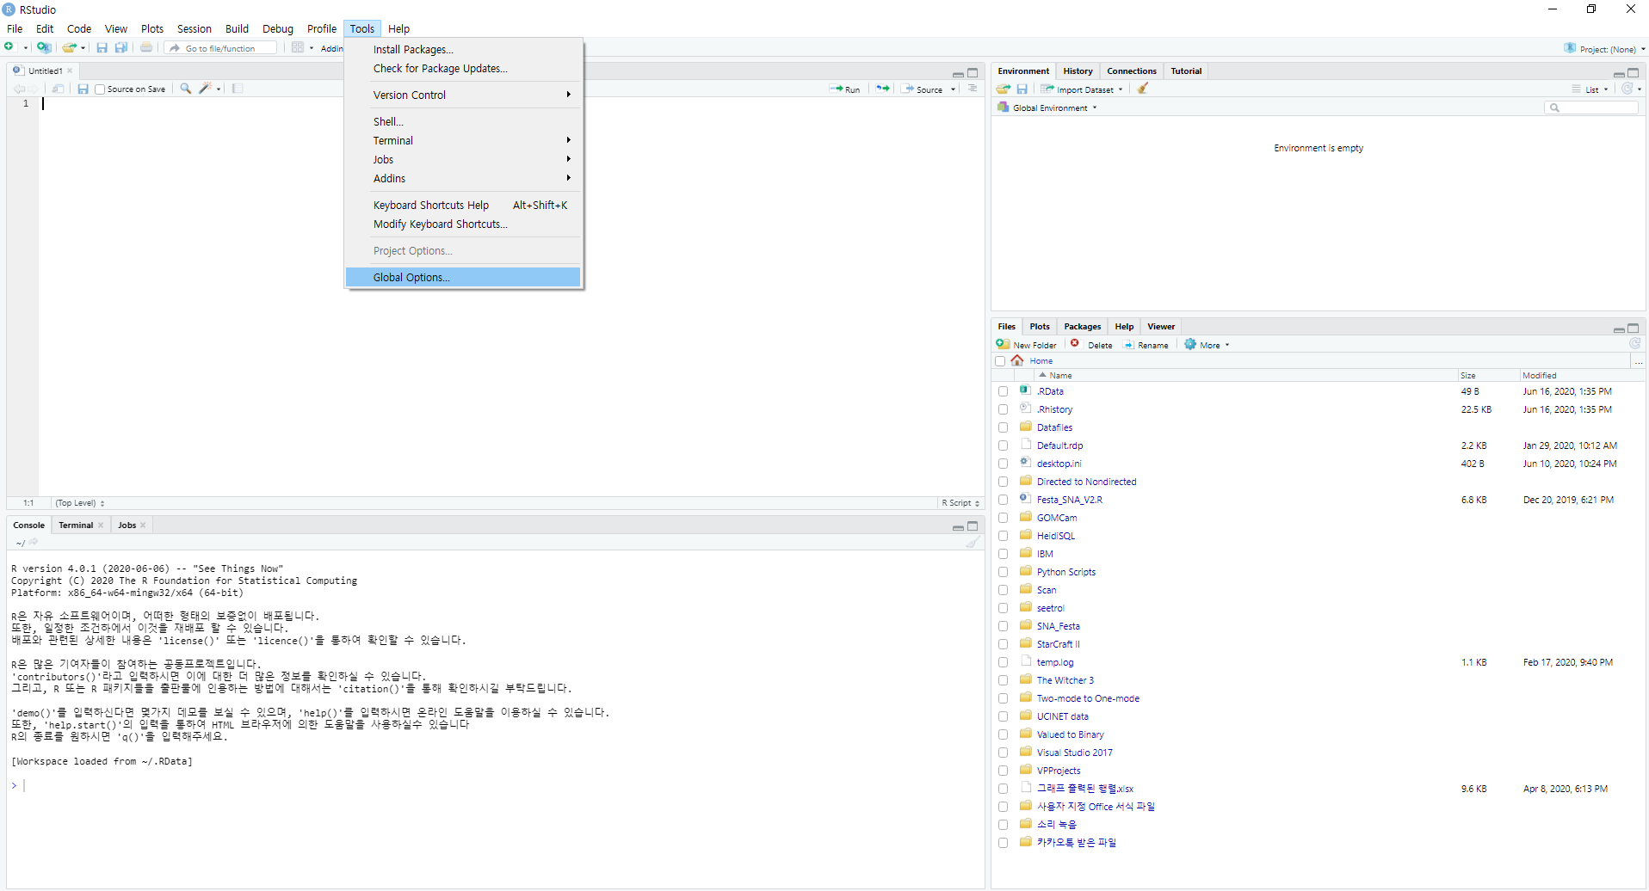Click the Find/Replace magnifier icon in editor
This screenshot has width=1649, height=891.
pos(185,89)
